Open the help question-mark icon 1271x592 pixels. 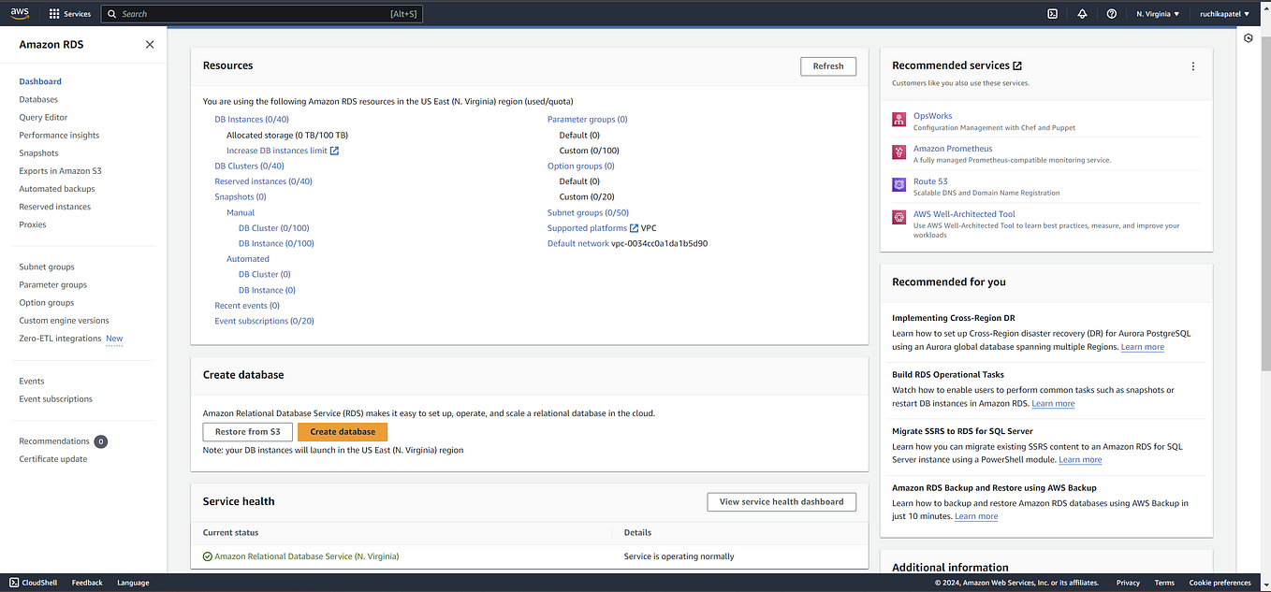pyautogui.click(x=1112, y=13)
